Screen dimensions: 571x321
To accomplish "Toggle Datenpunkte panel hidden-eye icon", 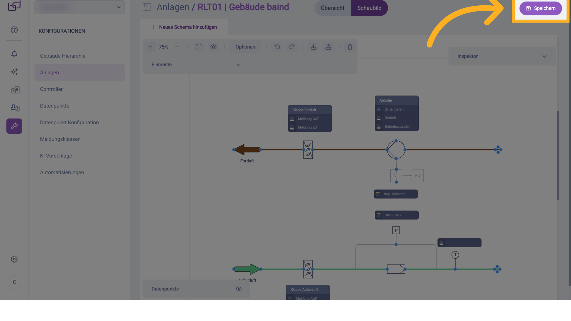I will (239, 289).
